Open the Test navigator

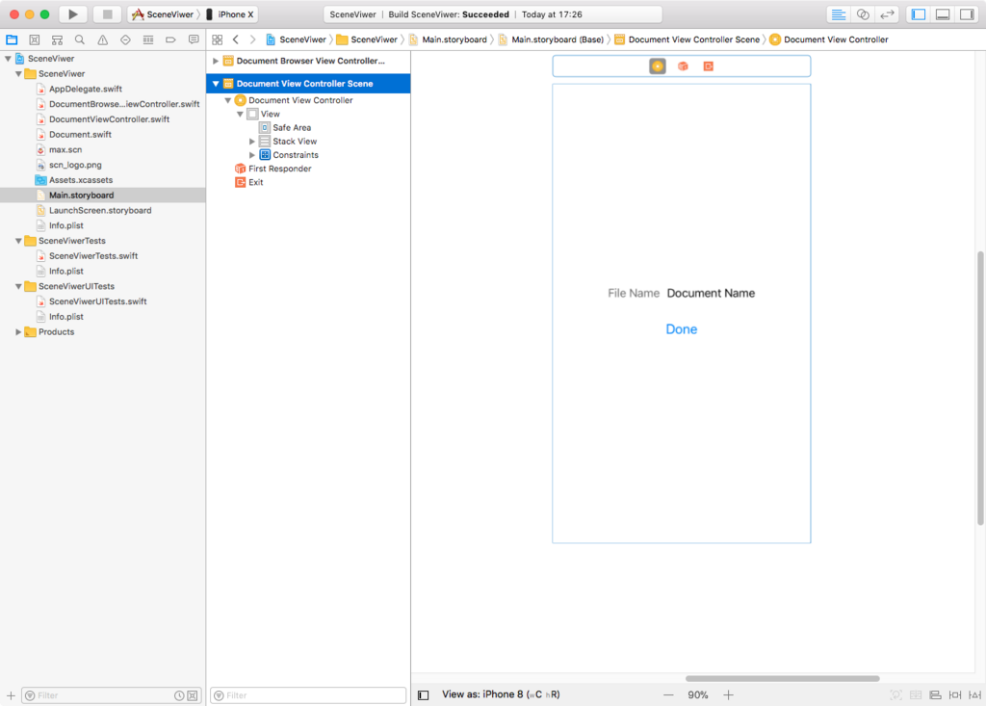coord(125,39)
